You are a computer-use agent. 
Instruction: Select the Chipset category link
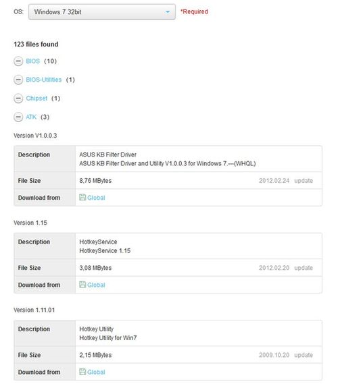click(37, 99)
